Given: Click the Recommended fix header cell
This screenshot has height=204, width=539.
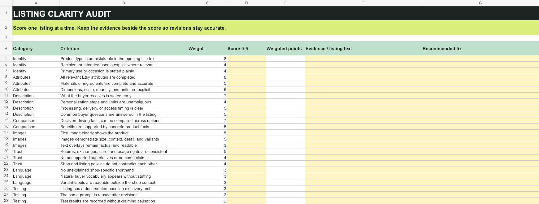Looking at the screenshot, I should coord(480,48).
